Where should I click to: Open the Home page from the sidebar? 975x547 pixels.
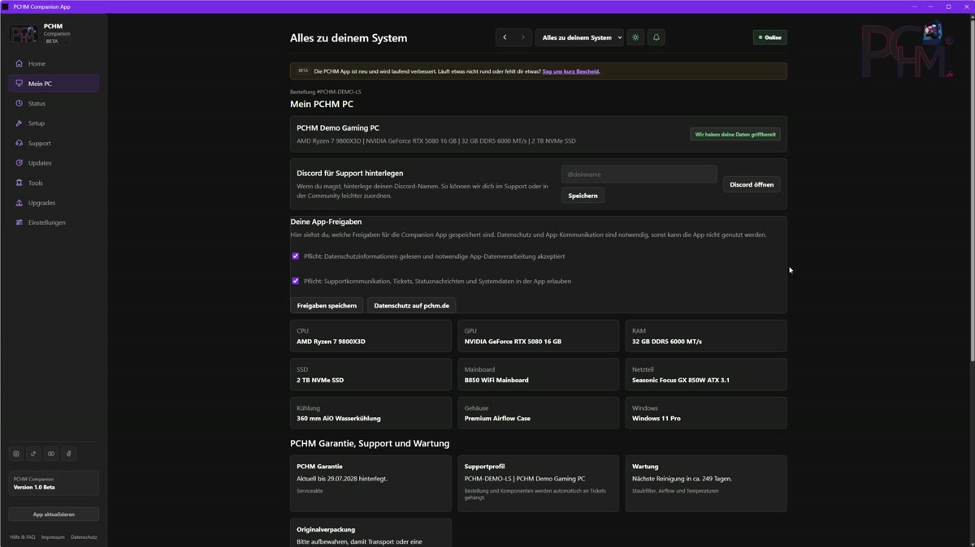tap(54, 63)
